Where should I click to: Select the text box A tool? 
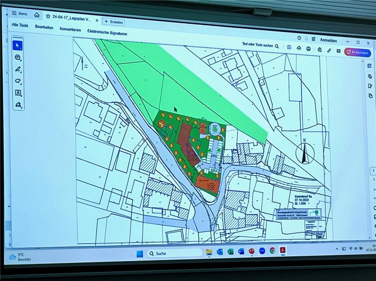pyautogui.click(x=18, y=93)
